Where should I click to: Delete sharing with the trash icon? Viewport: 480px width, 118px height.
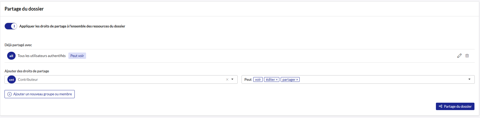(467, 56)
